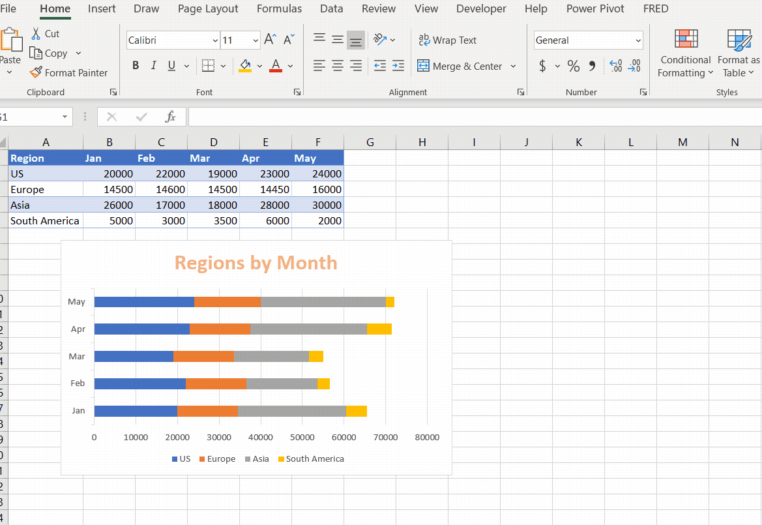This screenshot has width=762, height=525.
Task: Select column H header
Action: pyautogui.click(x=422, y=142)
